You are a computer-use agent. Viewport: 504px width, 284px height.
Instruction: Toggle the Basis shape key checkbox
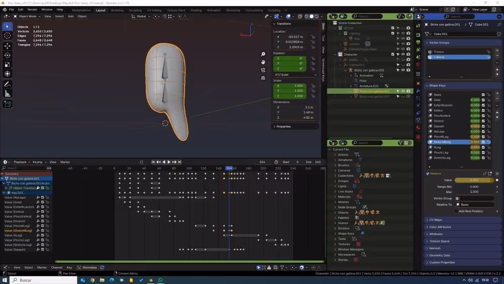click(483, 94)
